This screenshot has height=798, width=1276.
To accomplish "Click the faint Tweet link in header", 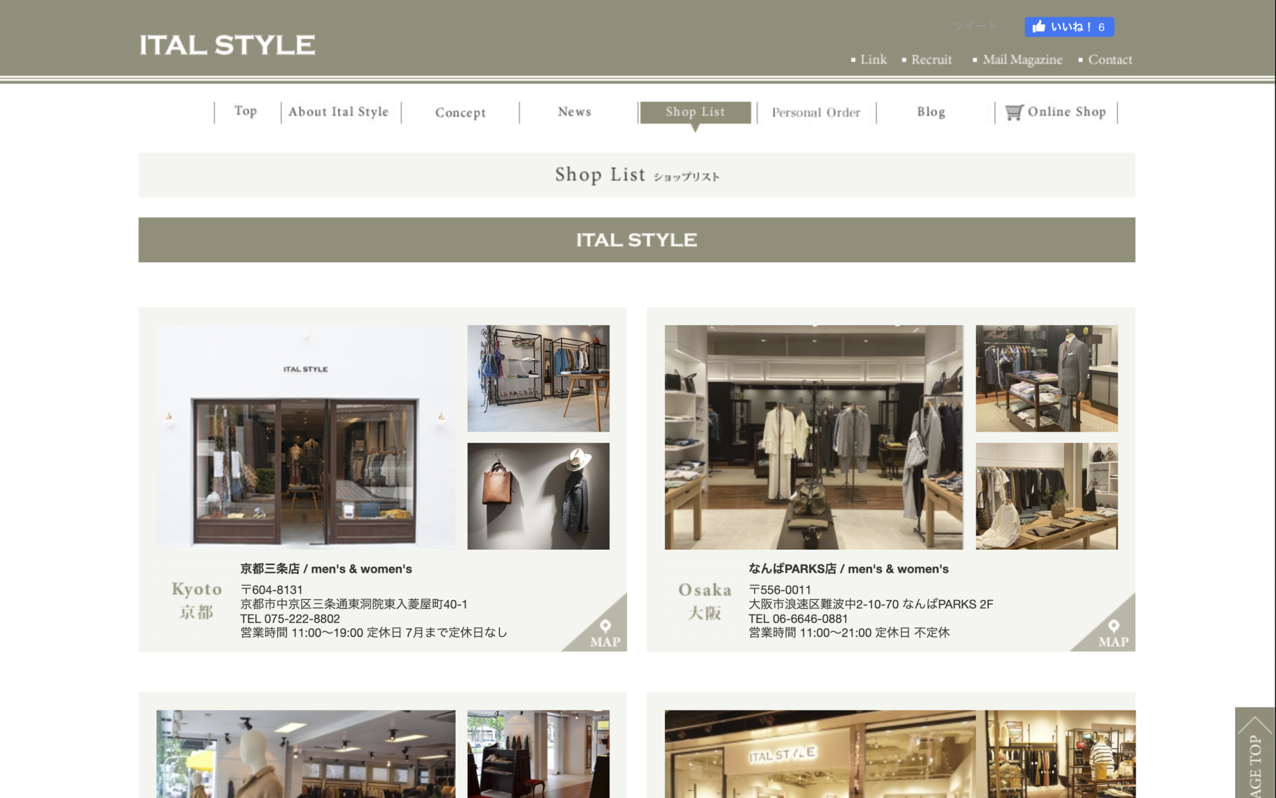I will coord(974,26).
